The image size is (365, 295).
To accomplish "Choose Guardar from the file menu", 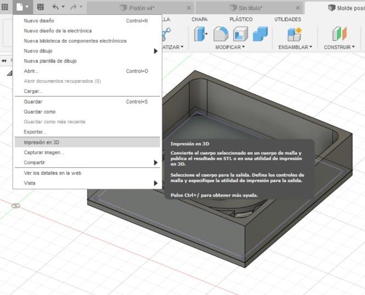I will [87, 102].
